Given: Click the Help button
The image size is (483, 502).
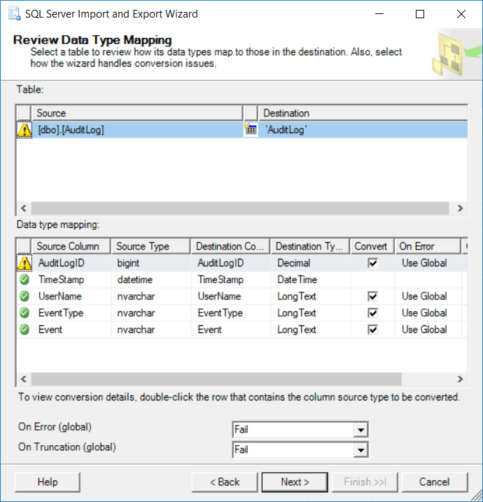Looking at the screenshot, I should tap(48, 482).
